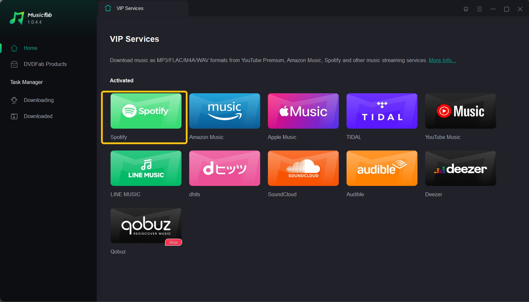Open the Amazon Music service tile
The image size is (529, 302).
pos(225,111)
